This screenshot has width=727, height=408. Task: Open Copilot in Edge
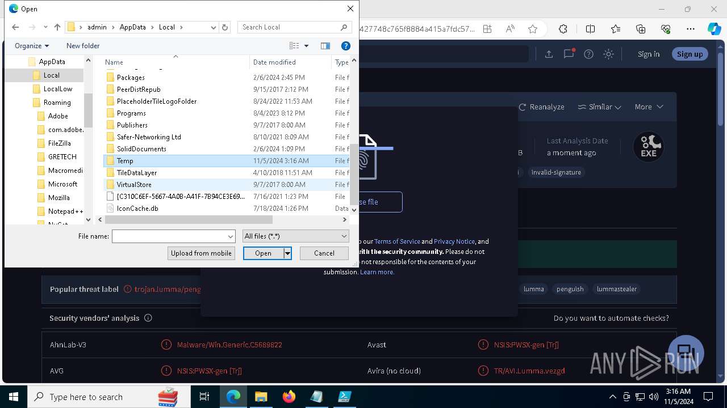[714, 29]
